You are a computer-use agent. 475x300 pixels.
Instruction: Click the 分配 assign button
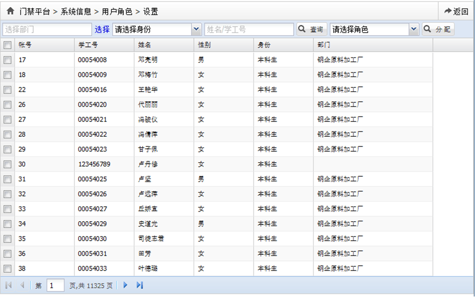438,30
